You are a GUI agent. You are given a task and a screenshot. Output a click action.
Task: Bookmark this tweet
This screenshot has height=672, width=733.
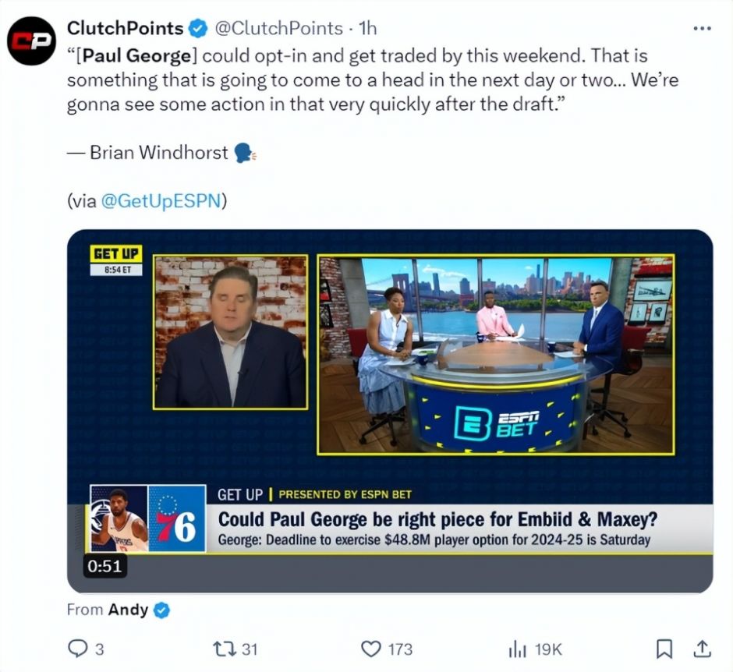click(x=664, y=649)
